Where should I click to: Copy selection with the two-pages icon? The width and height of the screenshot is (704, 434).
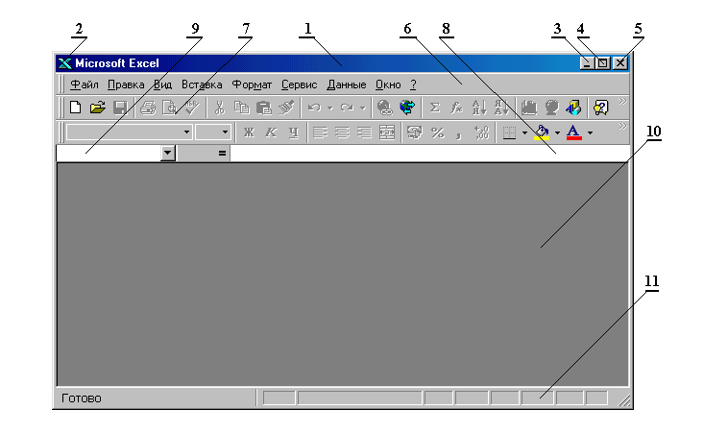(242, 108)
